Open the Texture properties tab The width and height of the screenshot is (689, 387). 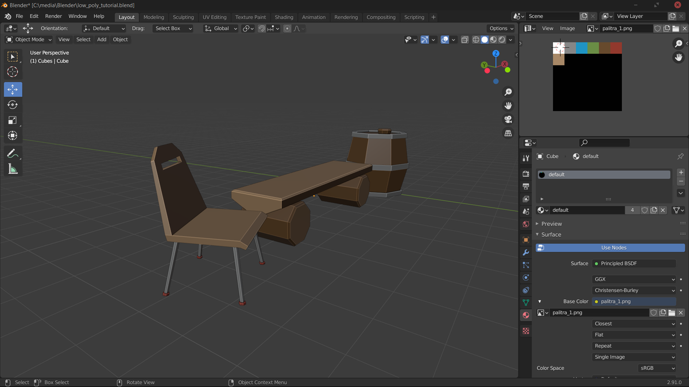[x=525, y=331]
